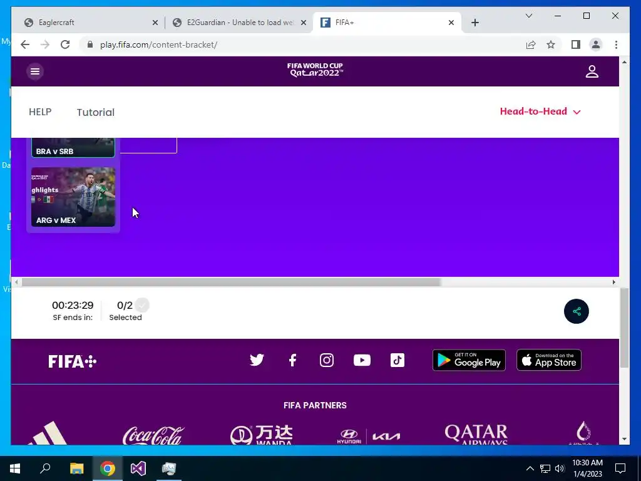This screenshot has height=481, width=641.
Task: Click the FIFA World Cup Qatar 2022 logo
Action: tap(315, 70)
